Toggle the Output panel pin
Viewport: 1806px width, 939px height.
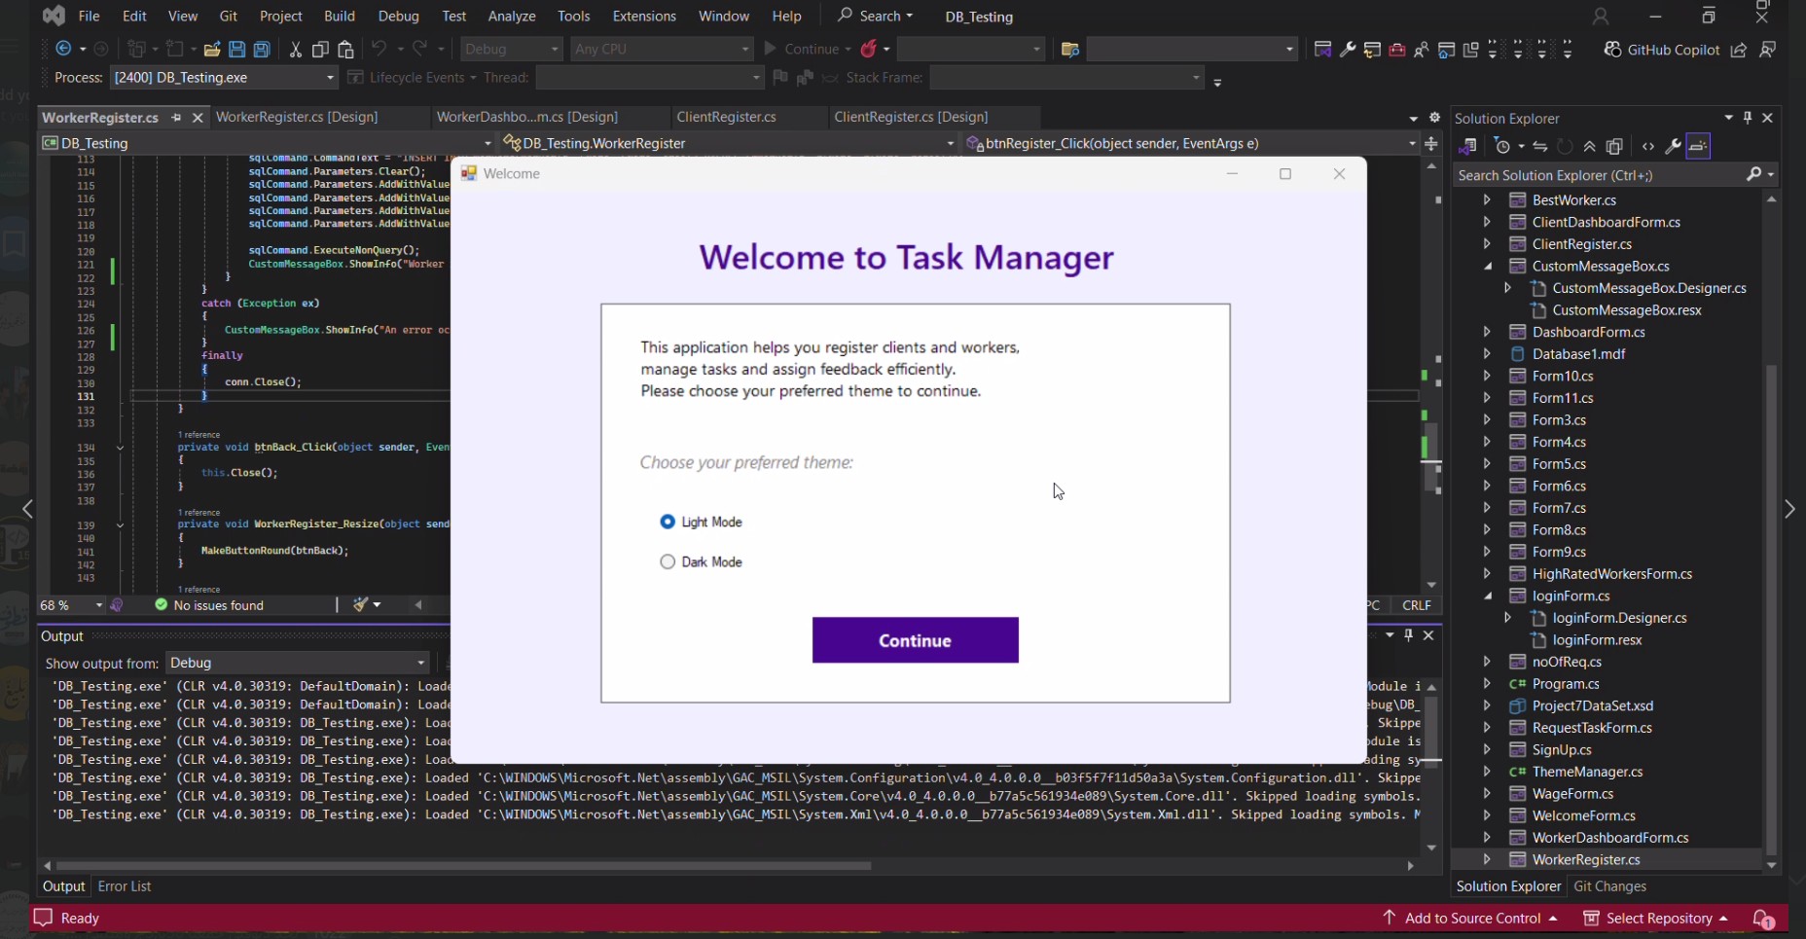tap(1408, 635)
